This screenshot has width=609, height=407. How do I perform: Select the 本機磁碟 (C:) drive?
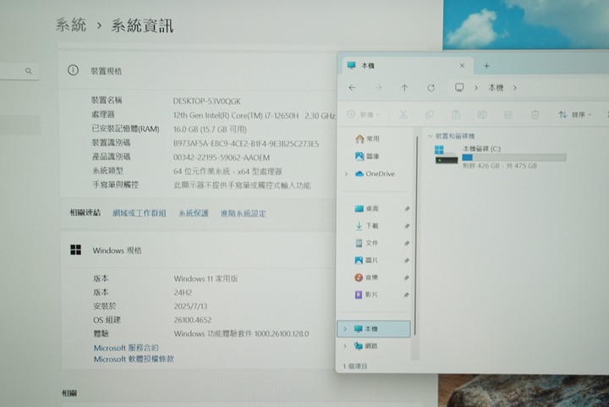[x=500, y=157]
